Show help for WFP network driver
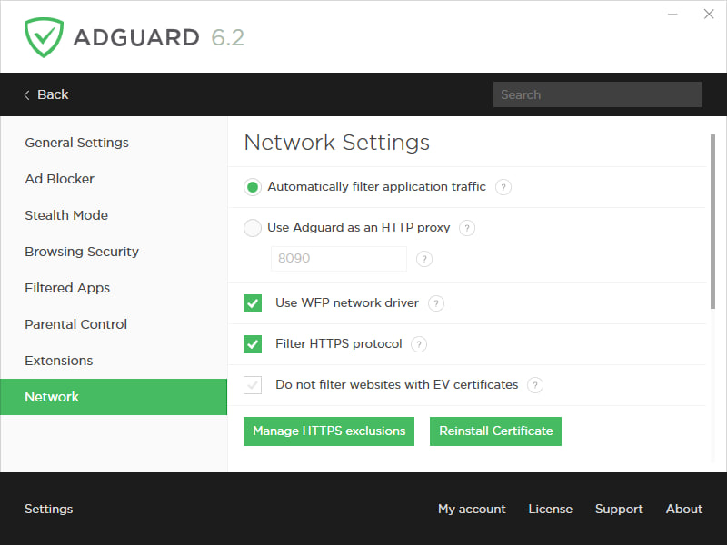The height and width of the screenshot is (545, 727). (x=436, y=303)
